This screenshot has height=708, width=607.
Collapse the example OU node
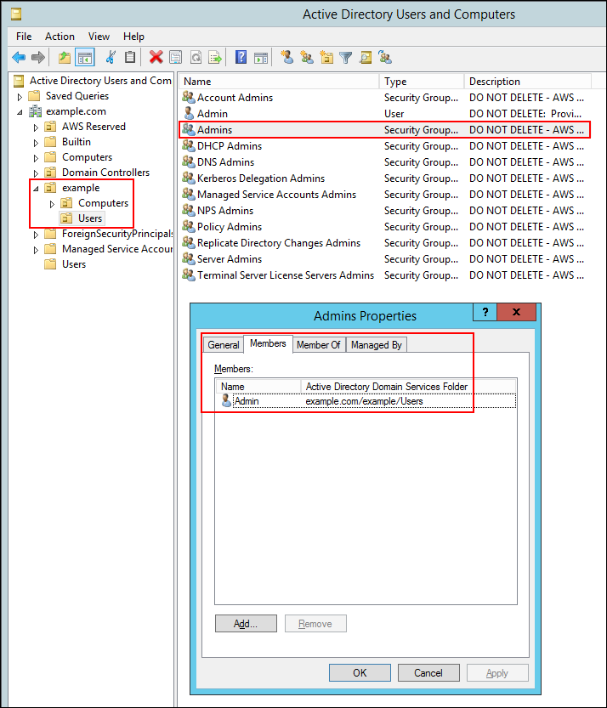[x=36, y=189]
